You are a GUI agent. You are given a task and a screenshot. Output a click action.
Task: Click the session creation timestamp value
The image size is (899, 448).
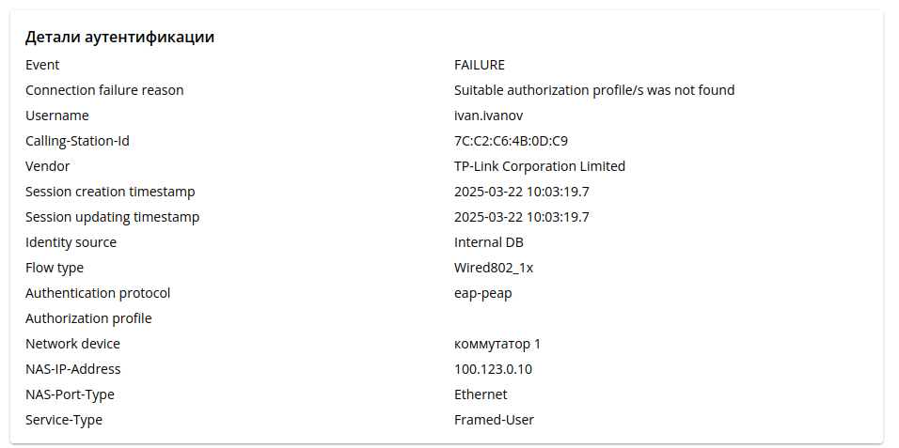(521, 192)
